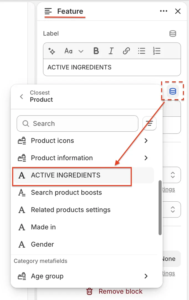The height and width of the screenshot is (300, 189).
Task: Apply bulleted list formatting
Action: 141,51
